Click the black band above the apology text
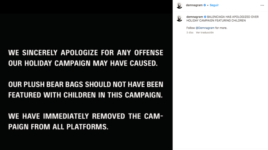This screenshot has width=268, height=150. [86, 7]
